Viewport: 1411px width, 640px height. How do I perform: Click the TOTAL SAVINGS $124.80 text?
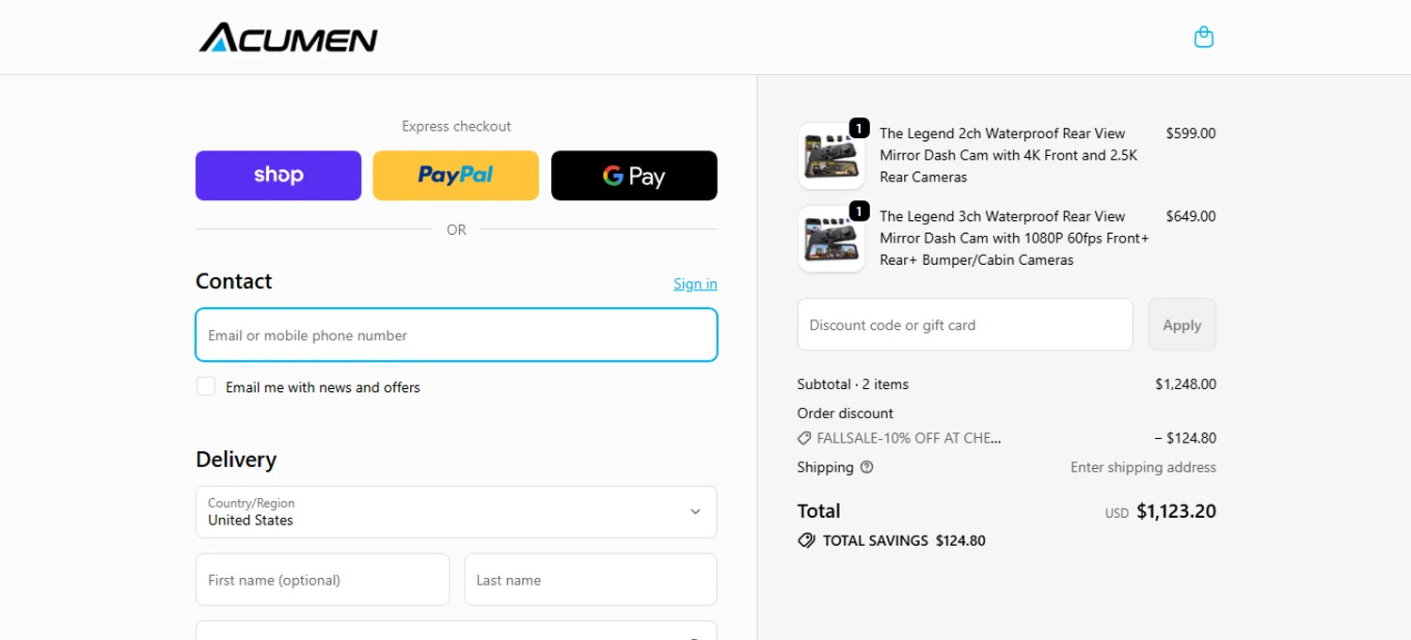(x=904, y=540)
